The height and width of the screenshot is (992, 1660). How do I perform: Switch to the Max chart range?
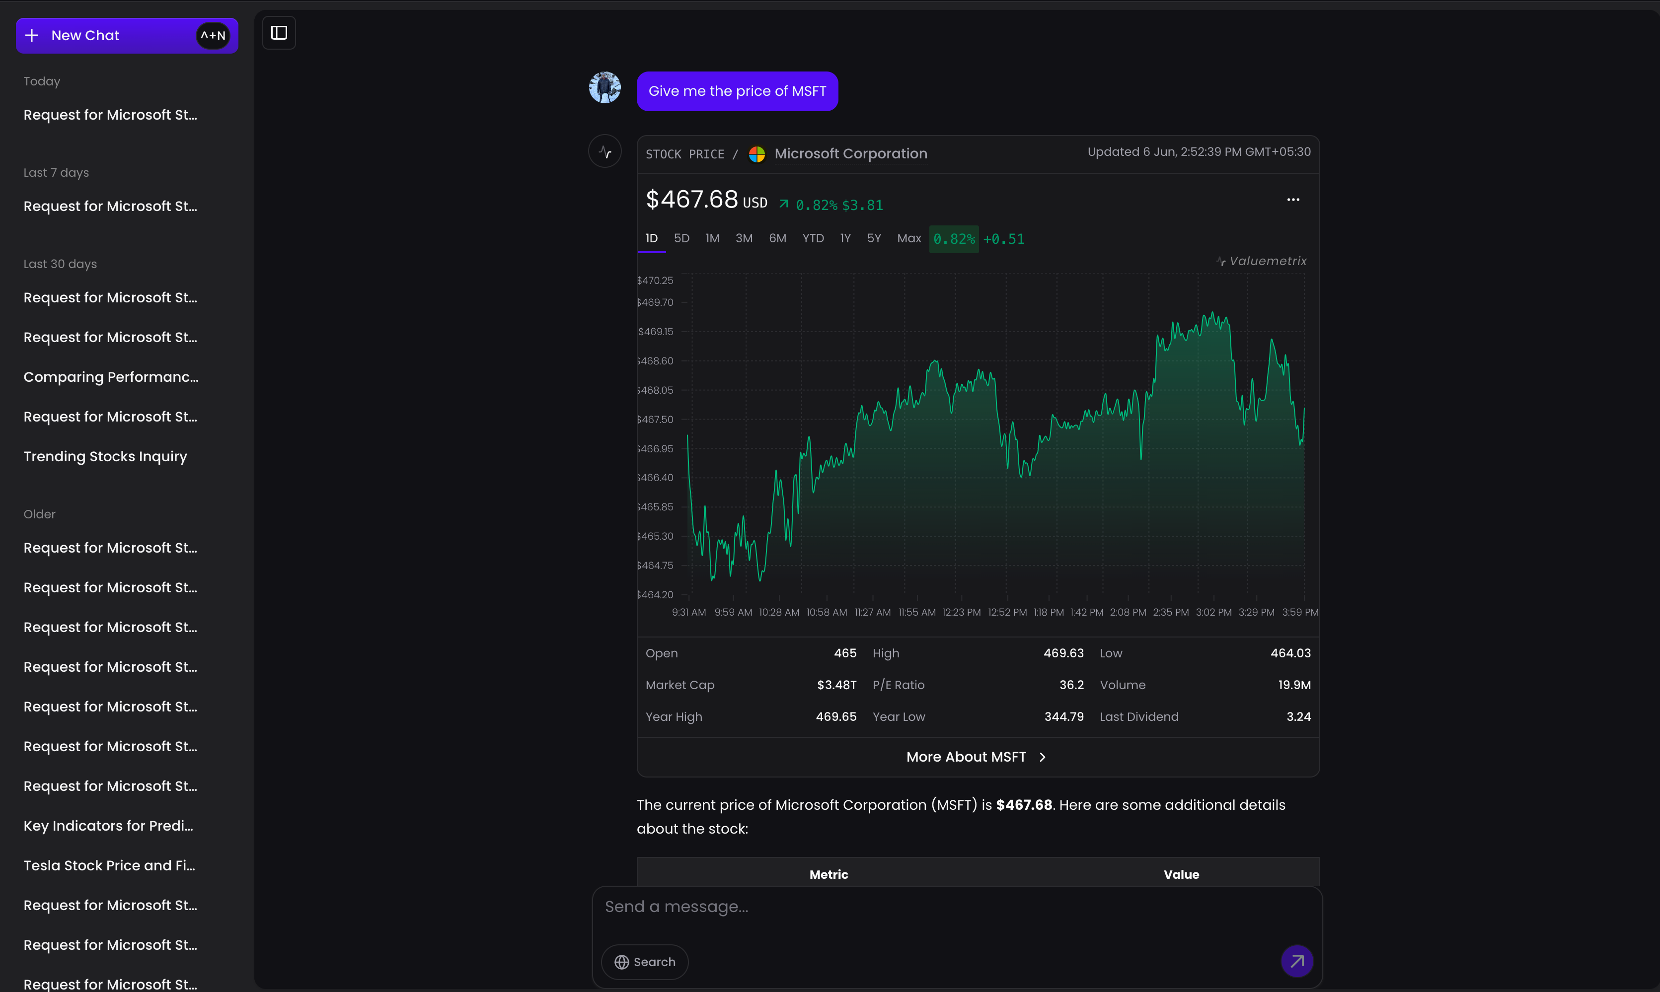908,239
